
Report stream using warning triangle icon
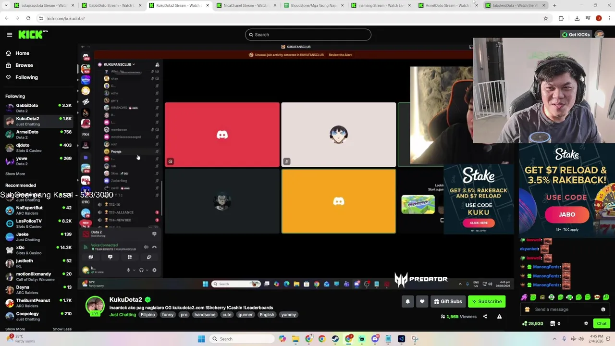499,317
